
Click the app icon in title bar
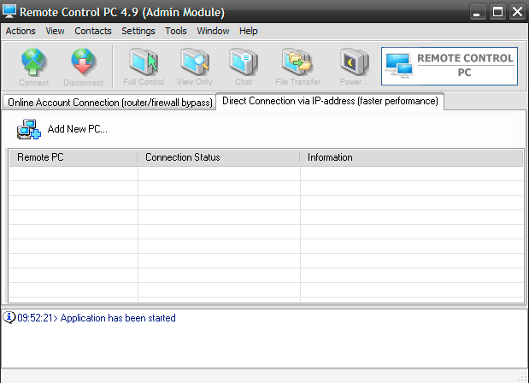click(9, 11)
